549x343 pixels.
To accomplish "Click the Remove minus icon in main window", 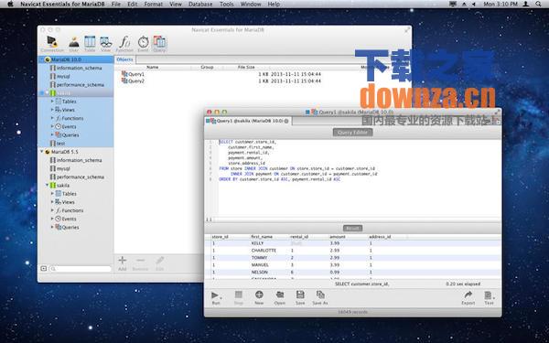I will (x=140, y=263).
